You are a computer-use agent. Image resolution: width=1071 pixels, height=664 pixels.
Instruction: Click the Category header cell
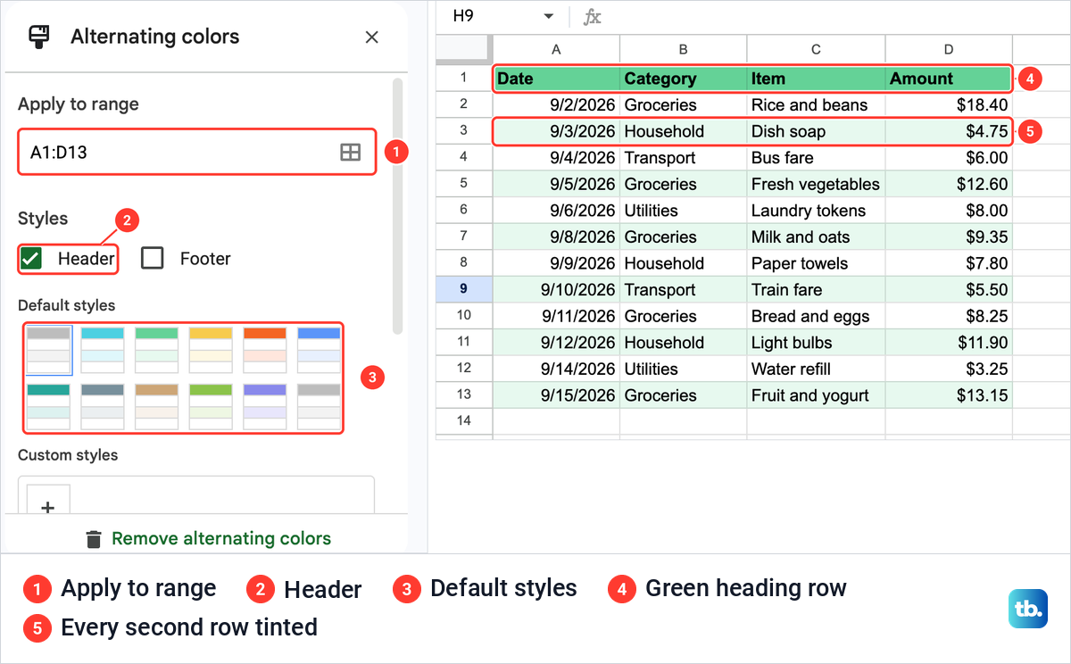coord(683,79)
